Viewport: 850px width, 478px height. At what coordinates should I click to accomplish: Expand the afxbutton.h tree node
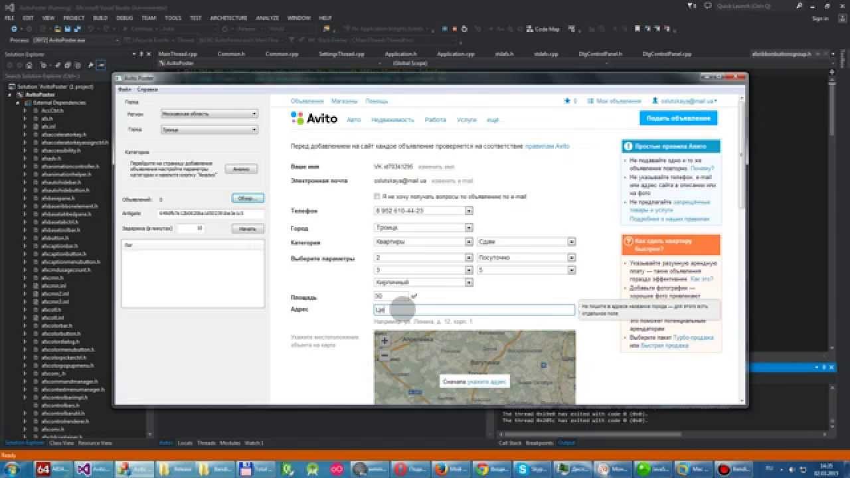click(25, 238)
